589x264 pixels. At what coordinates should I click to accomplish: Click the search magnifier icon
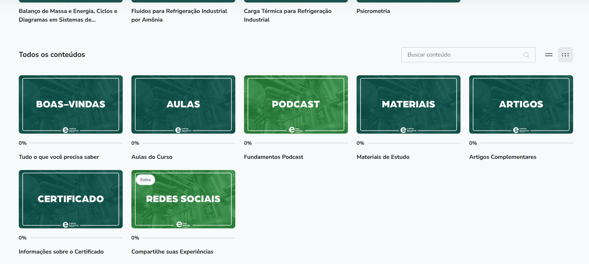tap(526, 55)
